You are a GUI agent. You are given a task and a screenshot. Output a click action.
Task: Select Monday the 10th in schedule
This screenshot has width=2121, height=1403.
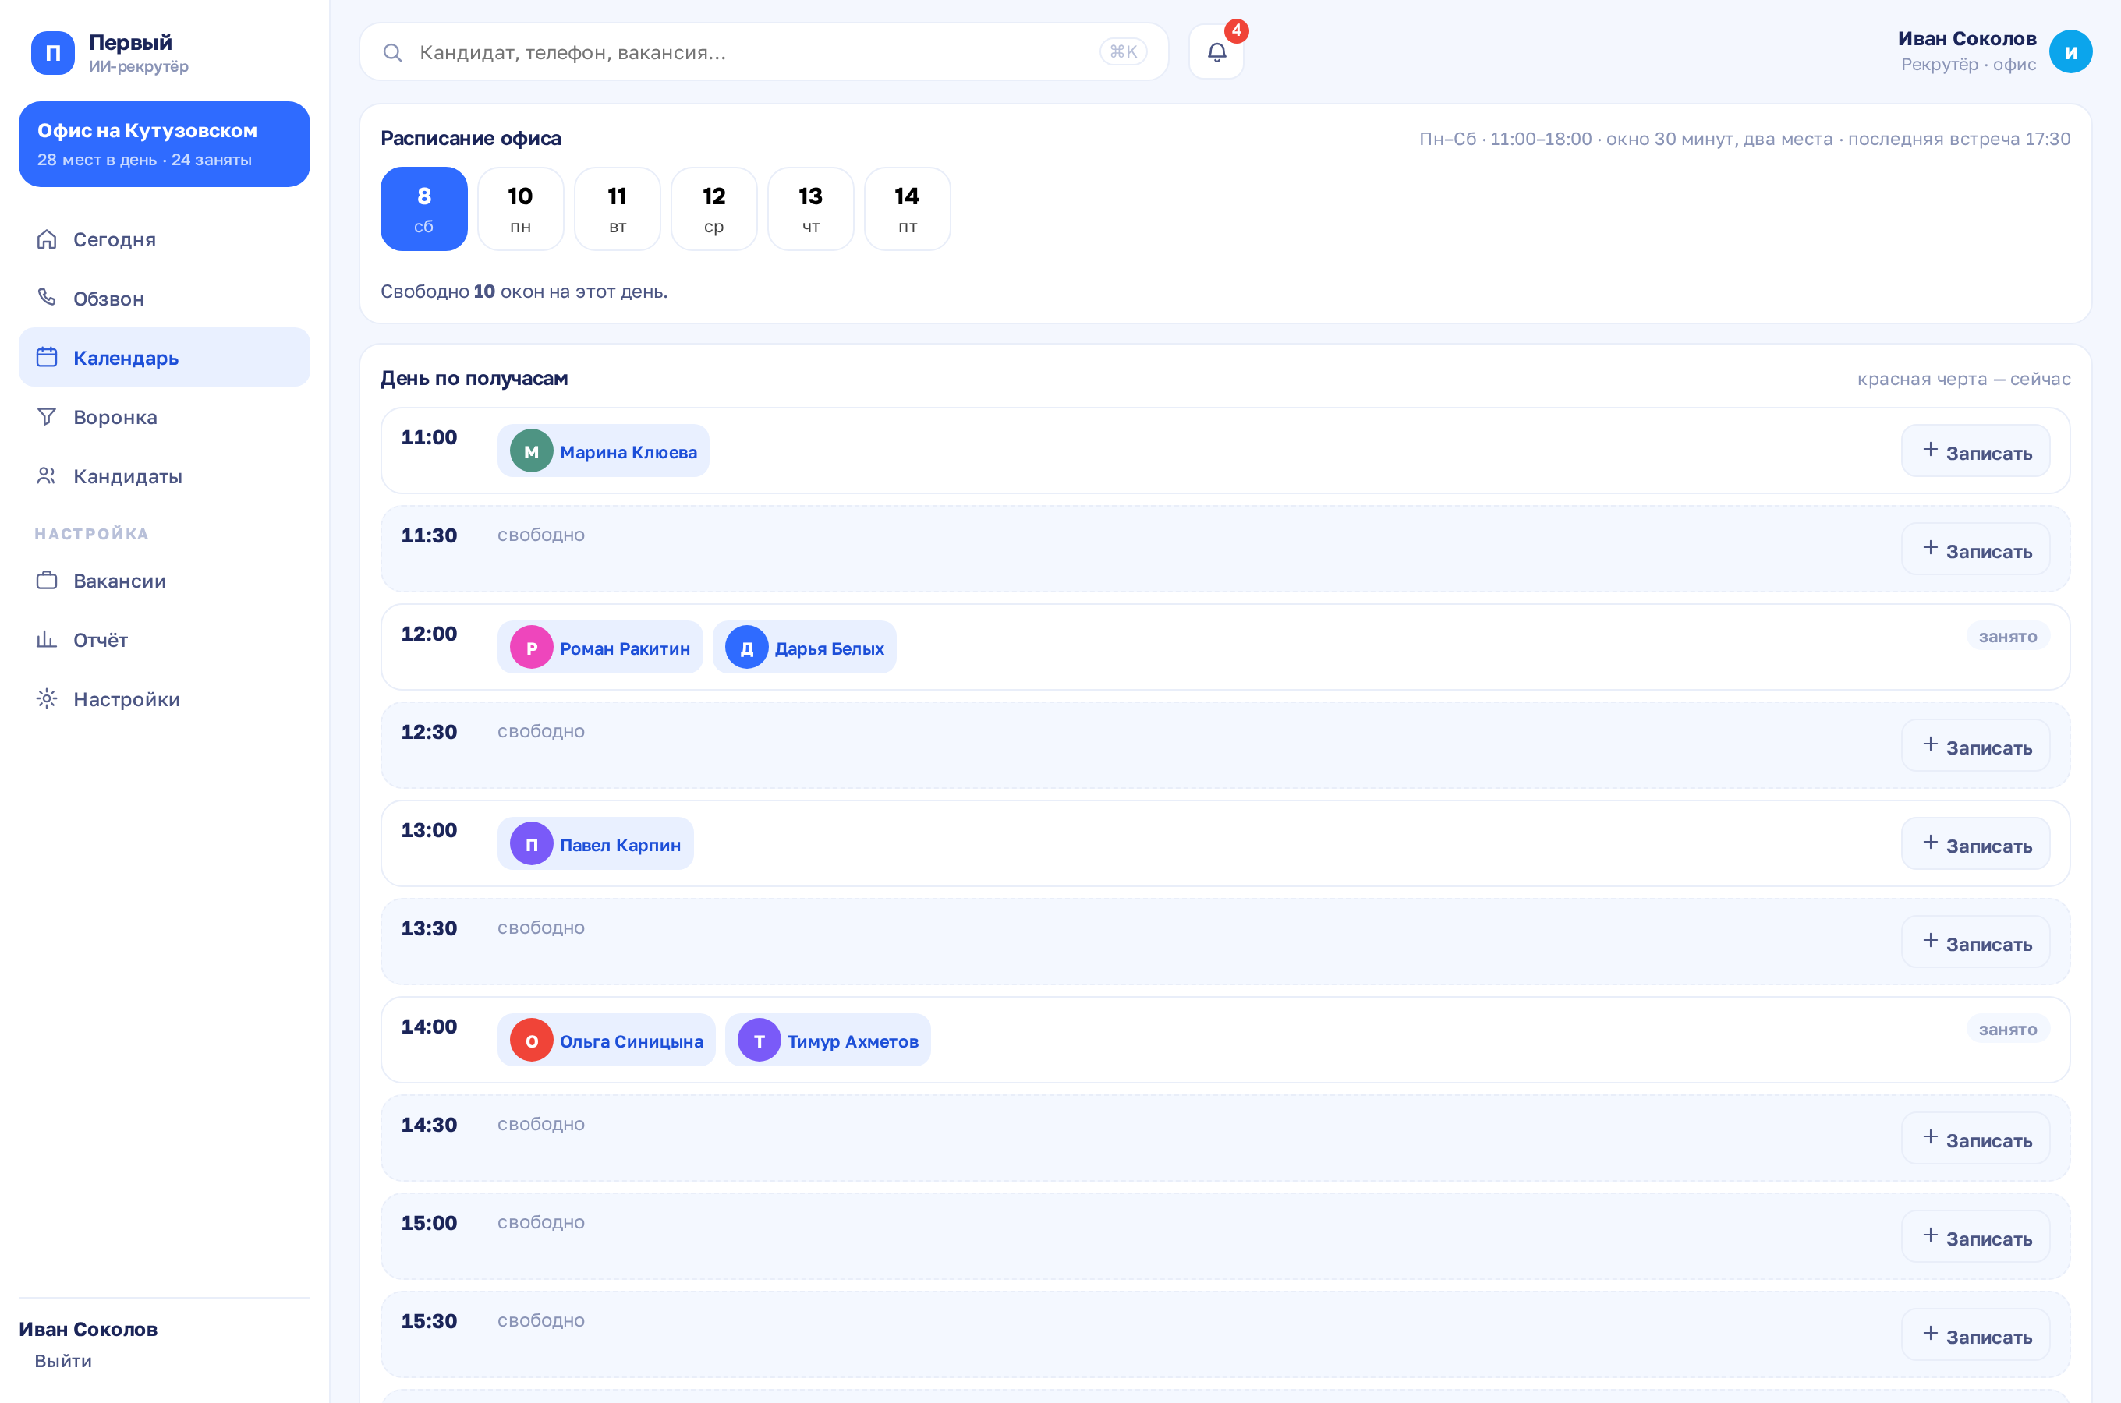coord(521,208)
